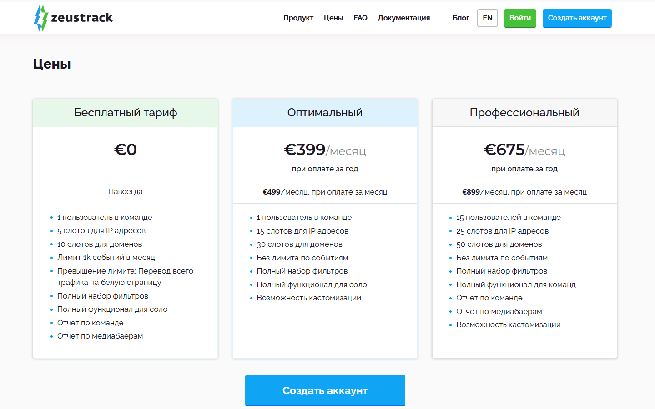Click the Бесплатный тариф plan header

126,113
